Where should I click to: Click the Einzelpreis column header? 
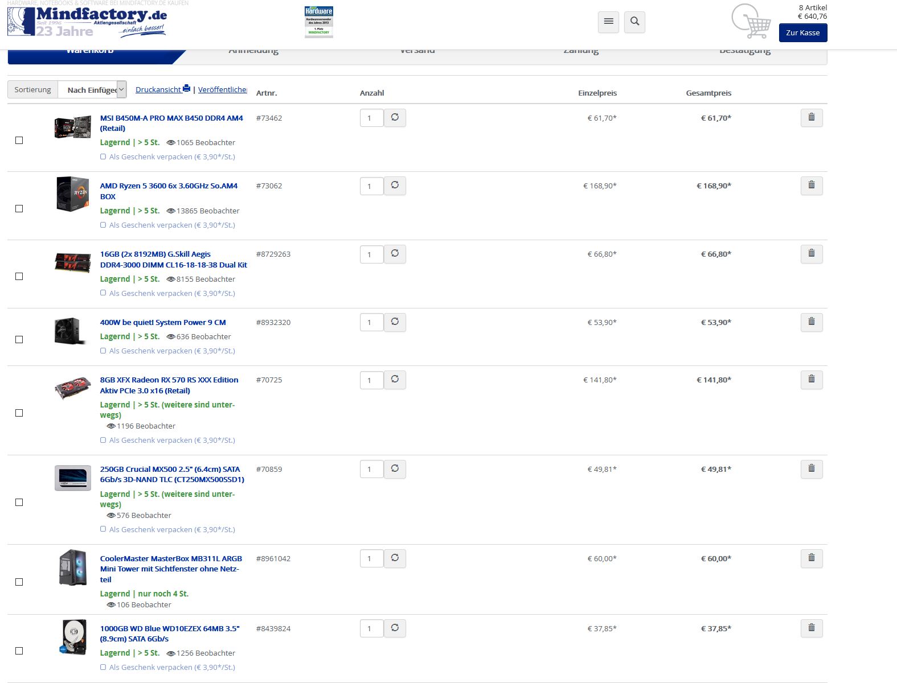[597, 93]
